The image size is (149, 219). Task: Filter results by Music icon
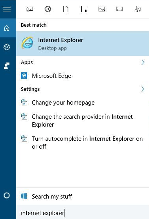coord(138,9)
